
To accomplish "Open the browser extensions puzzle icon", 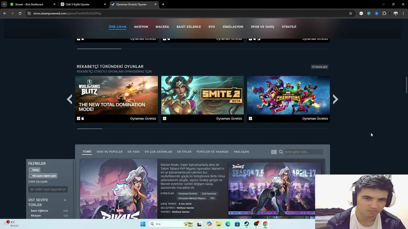I will click(384, 13).
